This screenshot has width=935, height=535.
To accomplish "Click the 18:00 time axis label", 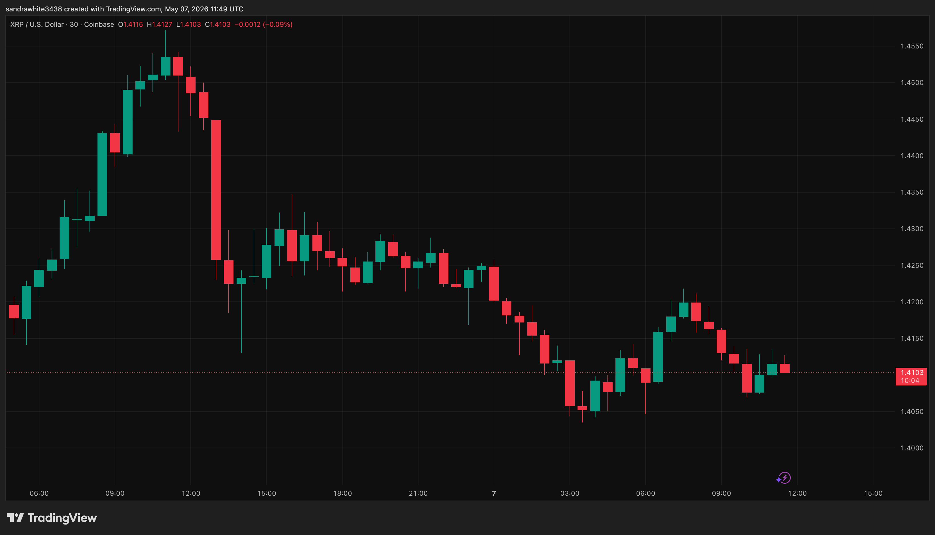I will pos(342,493).
